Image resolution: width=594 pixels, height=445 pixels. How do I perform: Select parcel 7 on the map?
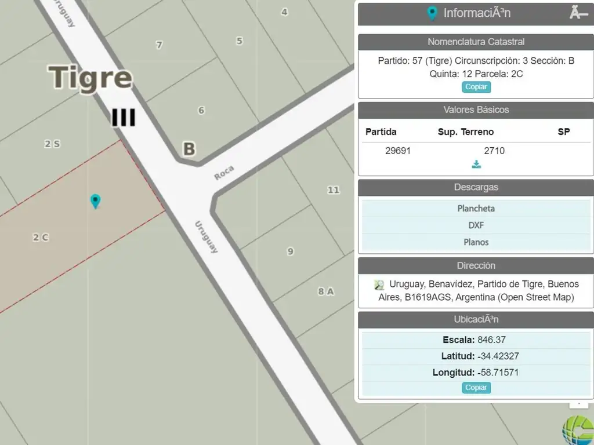pyautogui.click(x=159, y=45)
